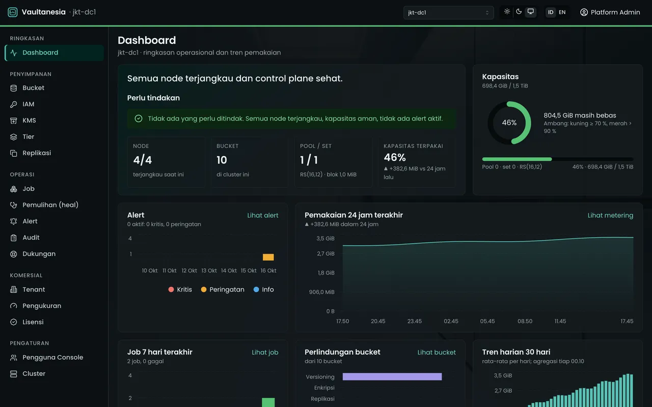The height and width of the screenshot is (407, 652).
Task: Click the "4/4" node count
Action: click(x=143, y=160)
